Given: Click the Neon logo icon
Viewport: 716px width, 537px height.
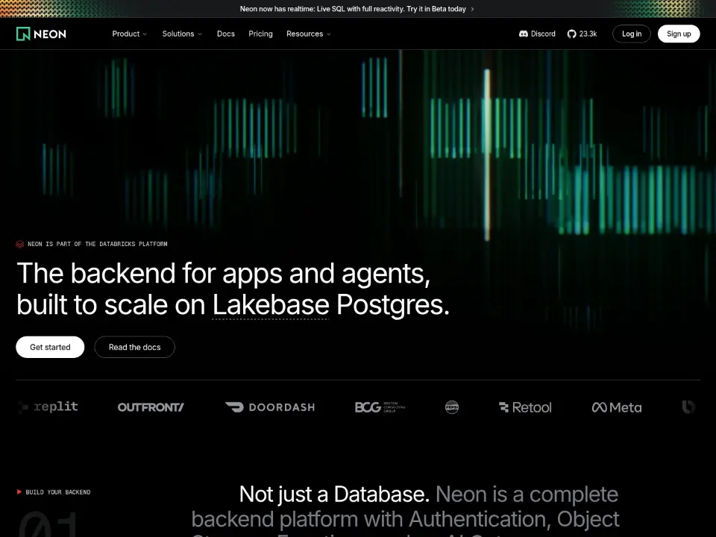Looking at the screenshot, I should [23, 34].
